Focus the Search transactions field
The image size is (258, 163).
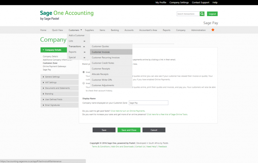click(x=188, y=14)
